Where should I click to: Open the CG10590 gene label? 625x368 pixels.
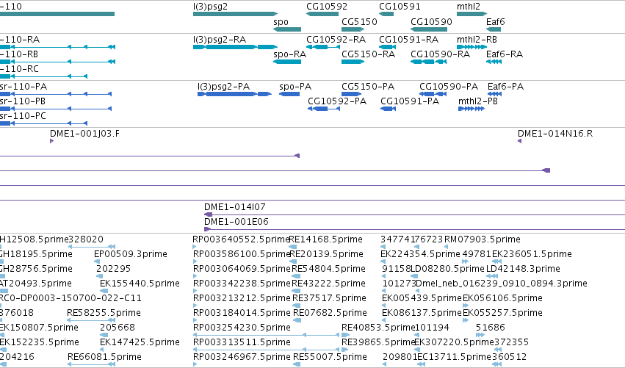pyautogui.click(x=431, y=22)
